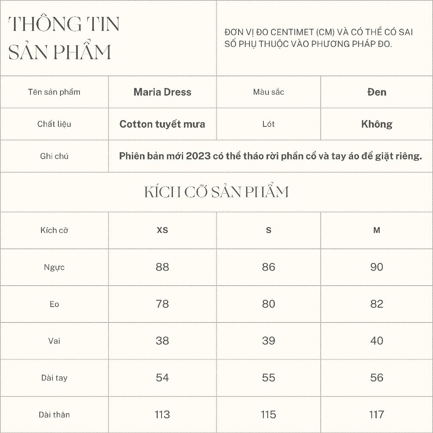Click the centimeter measurement unit disclaimer text
The width and height of the screenshot is (433, 433).
click(319, 38)
